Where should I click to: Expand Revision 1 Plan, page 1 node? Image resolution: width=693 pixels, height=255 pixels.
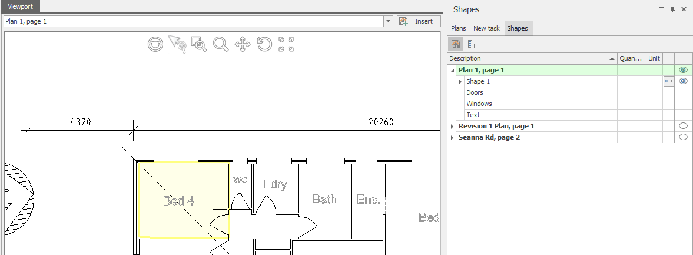[452, 127]
